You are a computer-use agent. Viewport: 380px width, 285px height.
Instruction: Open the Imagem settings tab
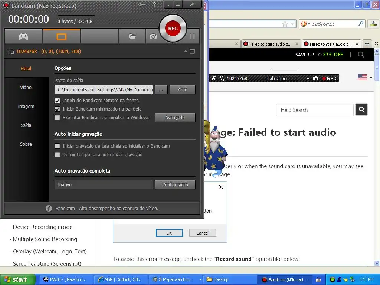point(26,106)
